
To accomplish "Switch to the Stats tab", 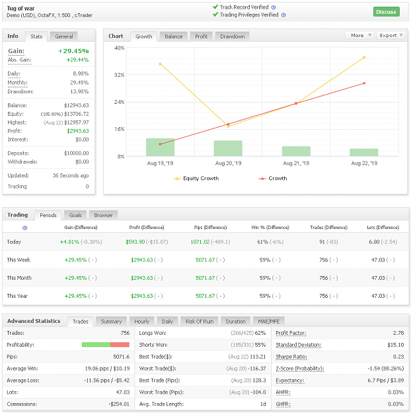I will click(36, 36).
